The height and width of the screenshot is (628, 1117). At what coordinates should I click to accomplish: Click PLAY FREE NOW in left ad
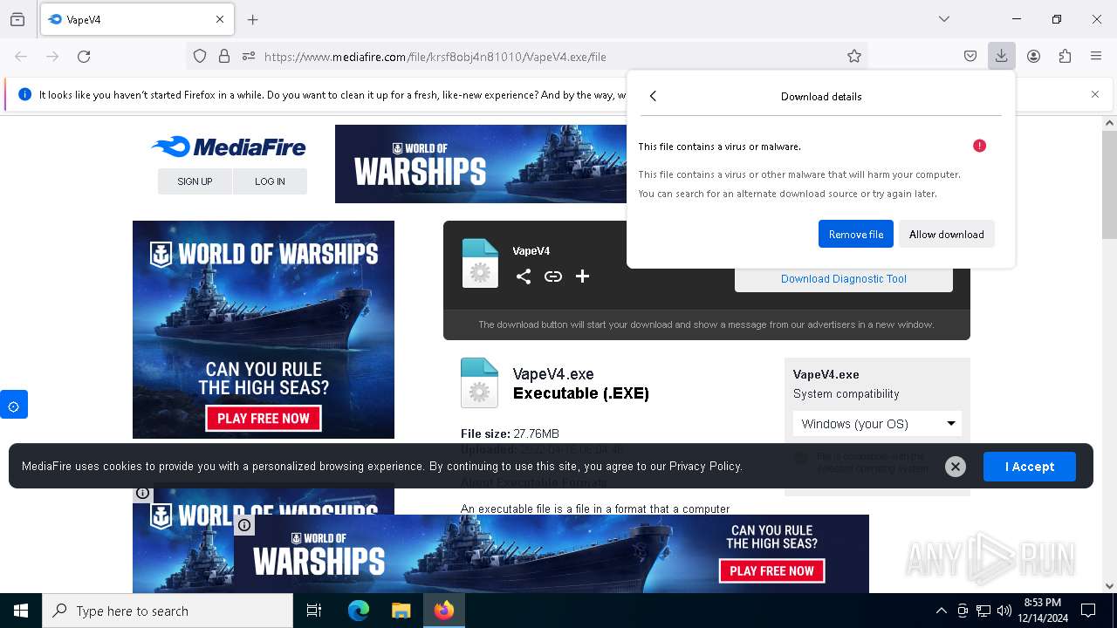(264, 418)
